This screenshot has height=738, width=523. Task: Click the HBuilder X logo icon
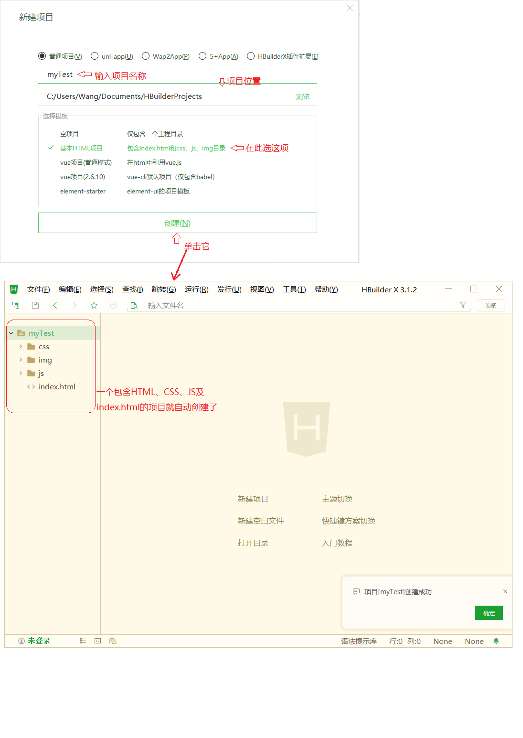click(x=14, y=289)
